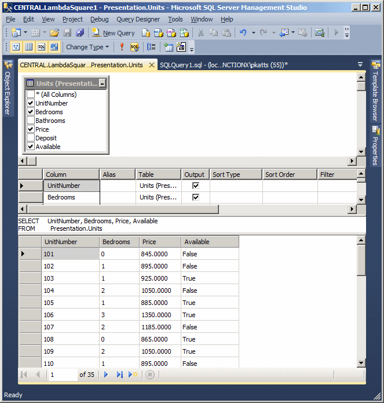Click the Add New Derived Table icon
The height and width of the screenshot is (403, 384).
pos(181,47)
